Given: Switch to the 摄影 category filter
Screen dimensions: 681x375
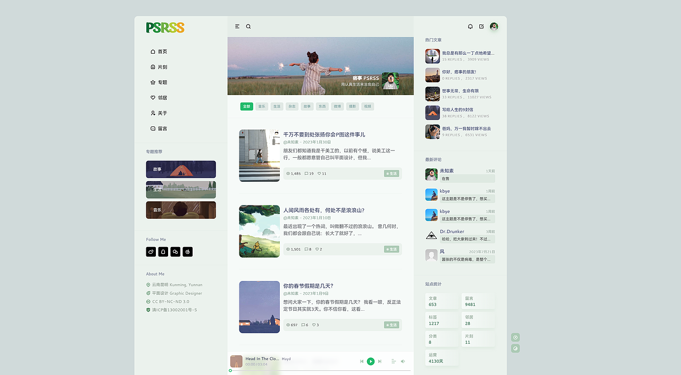Looking at the screenshot, I should click(x=352, y=106).
